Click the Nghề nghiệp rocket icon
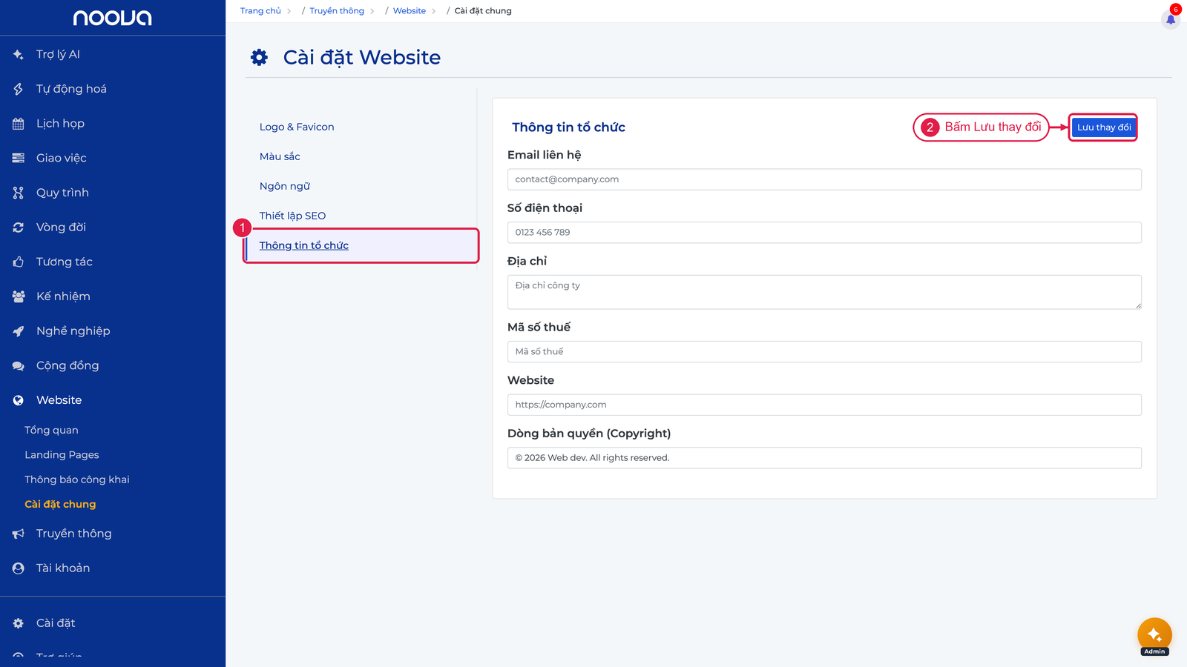1187x667 pixels. point(18,331)
